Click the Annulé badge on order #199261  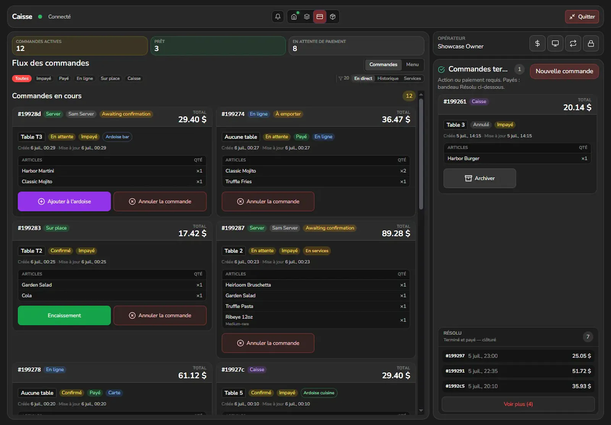click(481, 124)
